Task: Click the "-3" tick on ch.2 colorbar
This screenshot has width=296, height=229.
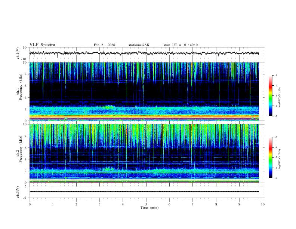Action: 275,137
